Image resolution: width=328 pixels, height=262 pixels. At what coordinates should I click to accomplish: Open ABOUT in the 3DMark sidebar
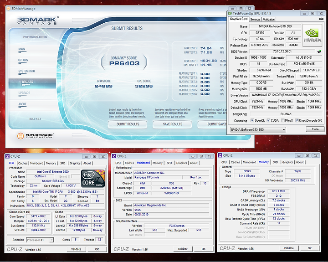pos(22,104)
